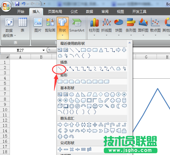
Task: Open the 数据 ribbon tab
Action: point(90,11)
